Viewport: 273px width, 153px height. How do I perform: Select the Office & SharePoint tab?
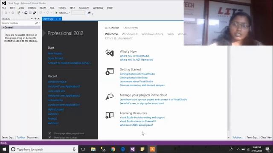[119, 38]
